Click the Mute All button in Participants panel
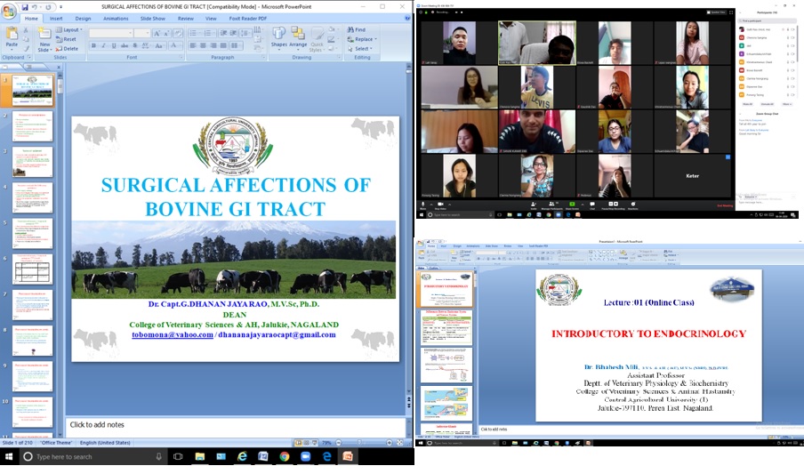Image resolution: width=804 pixels, height=474 pixels. coord(747,104)
